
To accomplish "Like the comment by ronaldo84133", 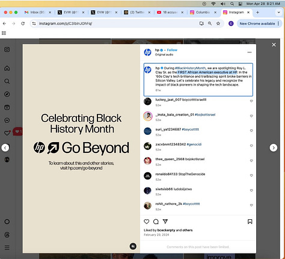I will point(251,175).
